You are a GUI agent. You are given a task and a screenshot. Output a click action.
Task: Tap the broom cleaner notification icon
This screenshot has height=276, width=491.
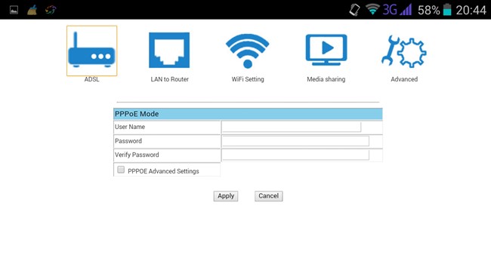32,10
